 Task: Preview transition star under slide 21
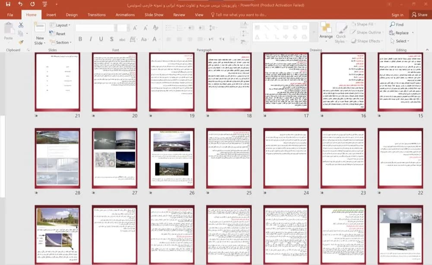pos(36,116)
